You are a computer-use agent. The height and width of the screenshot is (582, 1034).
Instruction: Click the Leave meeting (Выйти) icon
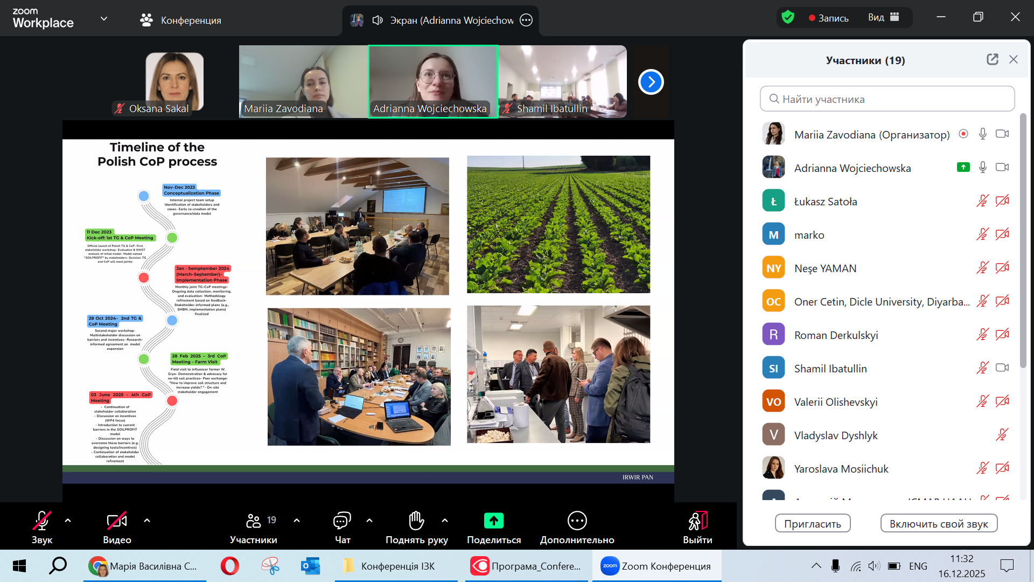coord(697,521)
